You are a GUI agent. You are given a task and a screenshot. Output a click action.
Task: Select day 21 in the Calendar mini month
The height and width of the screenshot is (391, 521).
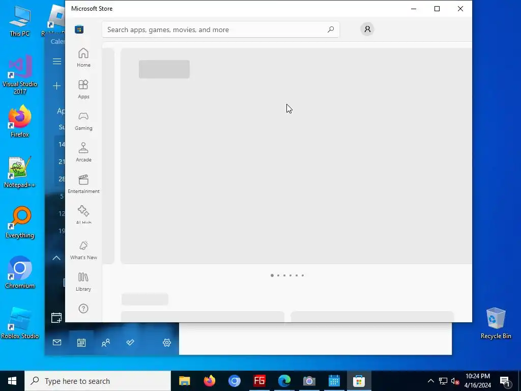coord(62,161)
